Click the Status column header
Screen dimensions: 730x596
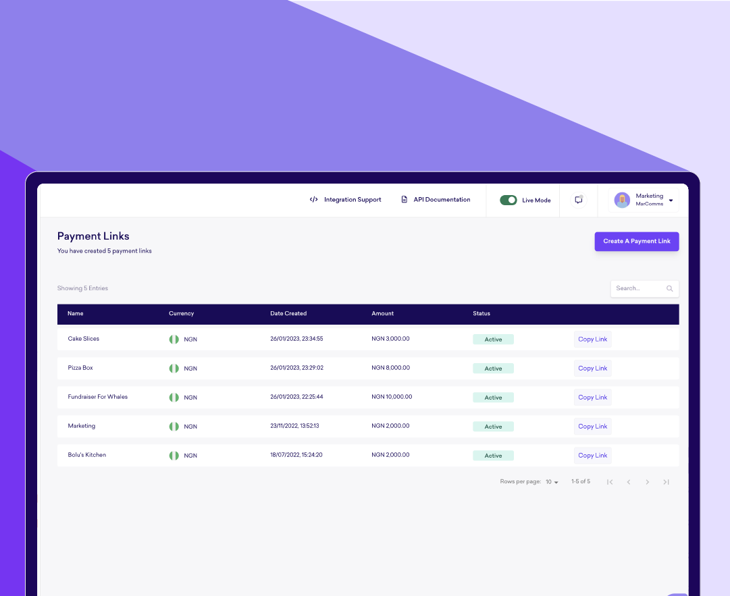click(481, 314)
